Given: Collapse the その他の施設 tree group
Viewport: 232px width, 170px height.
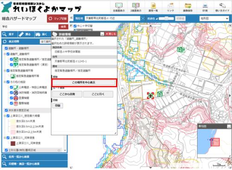Looking at the screenshot, I should point(5,82).
